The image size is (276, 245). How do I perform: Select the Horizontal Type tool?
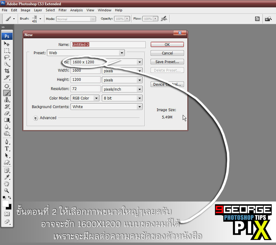(7, 149)
